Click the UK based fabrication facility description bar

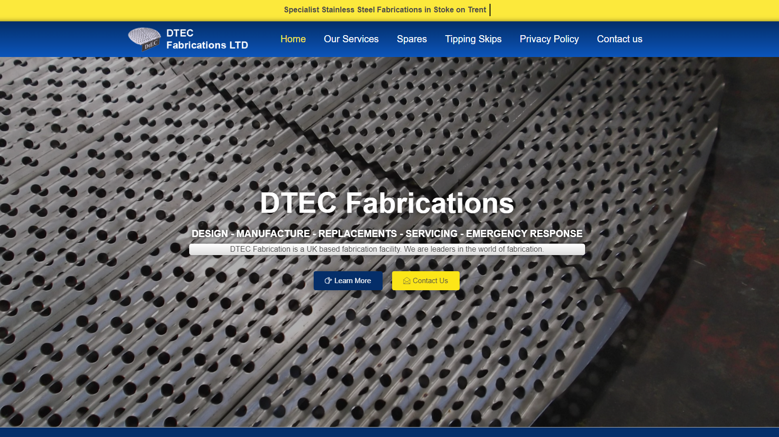pyautogui.click(x=387, y=249)
